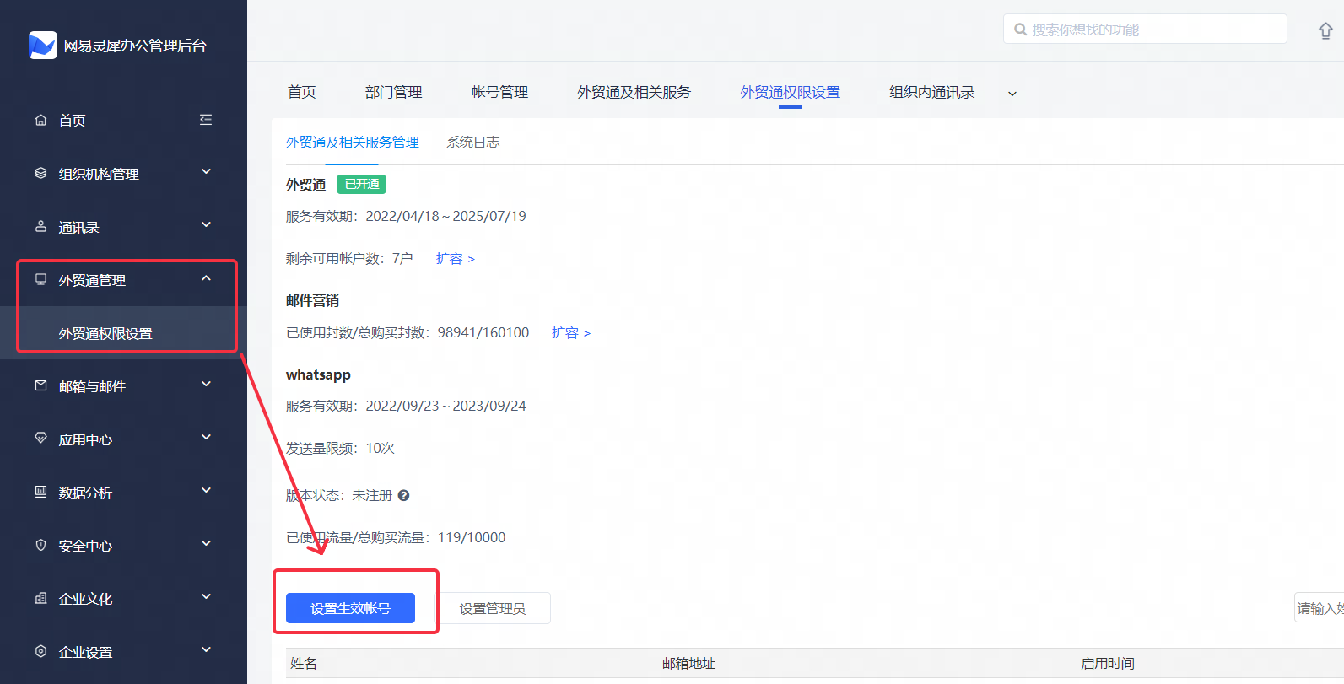Select the 外贸通权限设置 top tab
This screenshot has height=684, width=1344.
[x=791, y=92]
